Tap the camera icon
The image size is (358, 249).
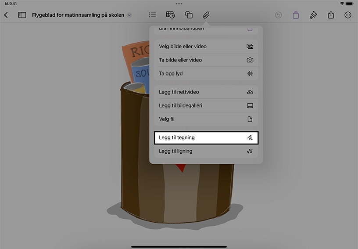(x=250, y=60)
